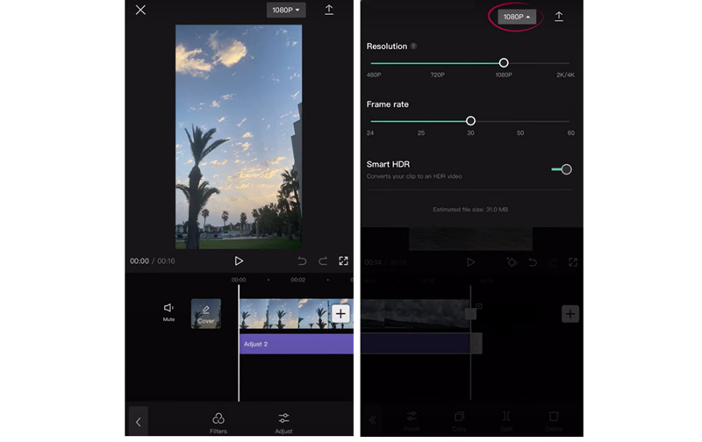
Task: Set Frame rate slider to 60
Action: (570, 121)
